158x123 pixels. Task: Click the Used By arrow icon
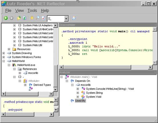pyautogui.click(x=72, y=101)
